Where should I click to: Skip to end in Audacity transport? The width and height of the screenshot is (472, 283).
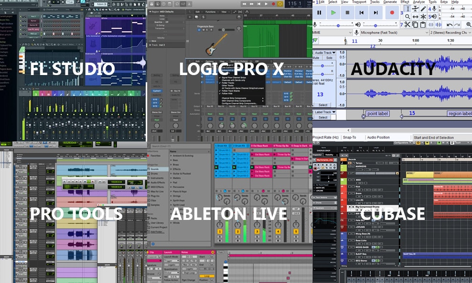click(x=375, y=12)
